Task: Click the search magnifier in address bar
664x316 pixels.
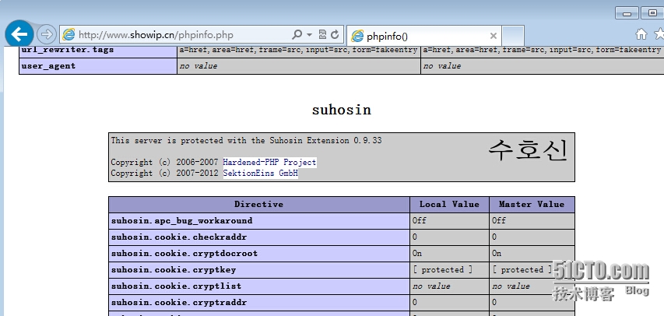Action: [x=297, y=35]
